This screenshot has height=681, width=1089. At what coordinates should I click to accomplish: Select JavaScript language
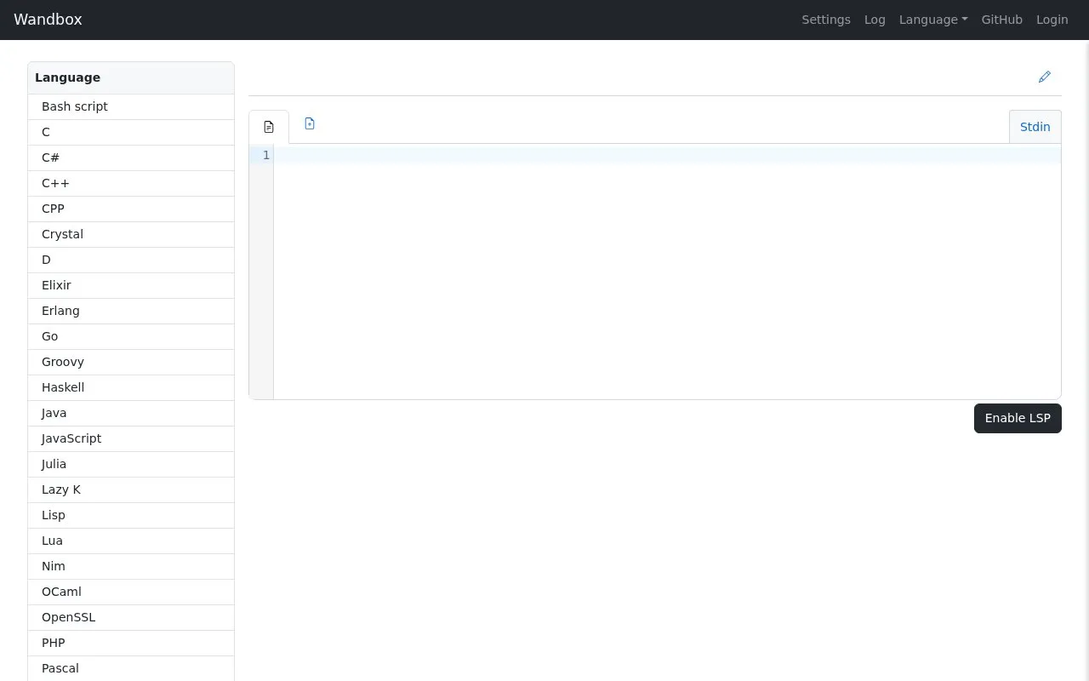131,438
